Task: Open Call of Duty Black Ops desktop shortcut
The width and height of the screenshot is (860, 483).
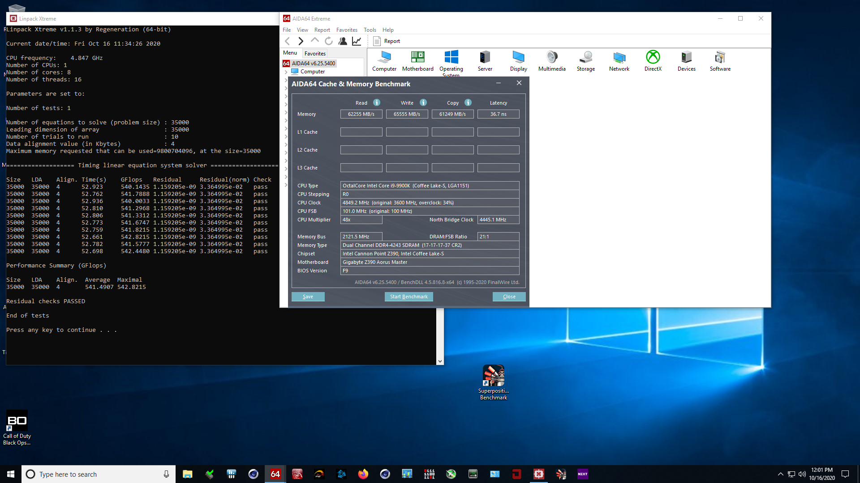Action: pyautogui.click(x=17, y=428)
